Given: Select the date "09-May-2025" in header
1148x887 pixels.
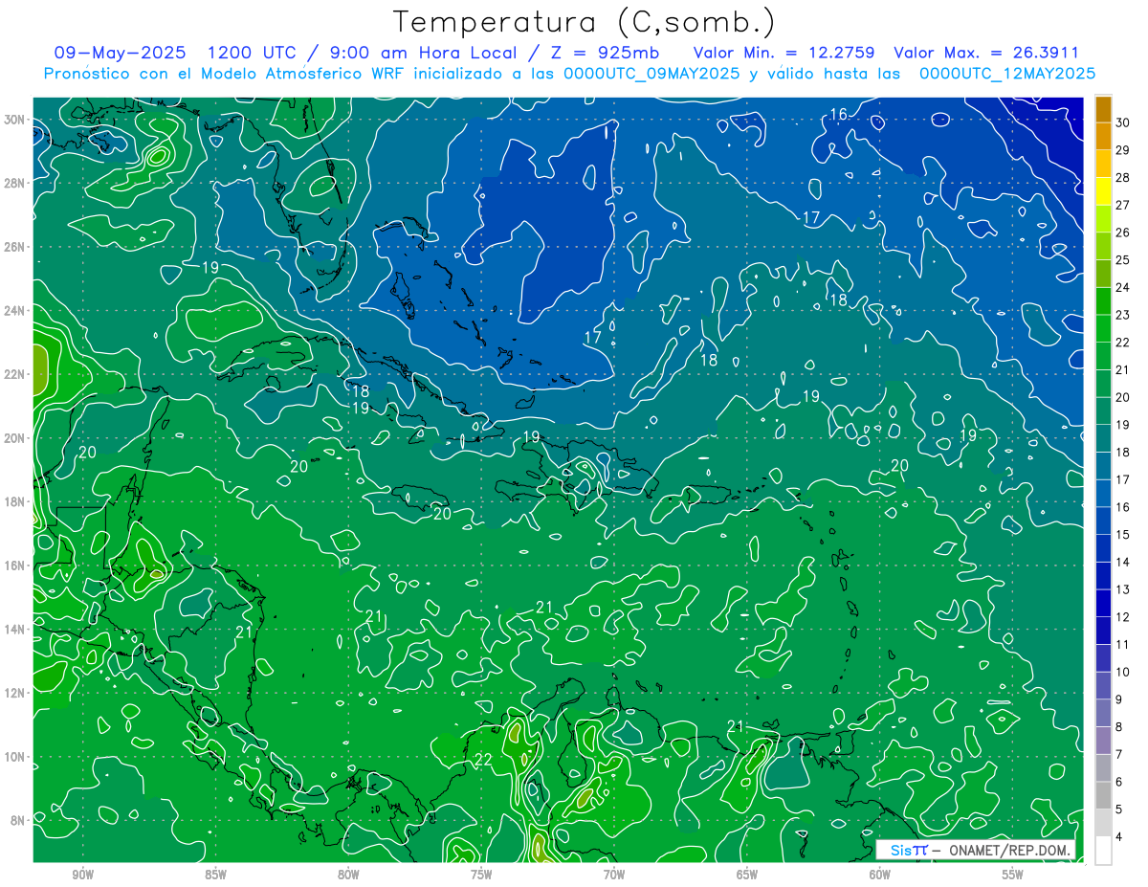Looking at the screenshot, I should point(120,53).
